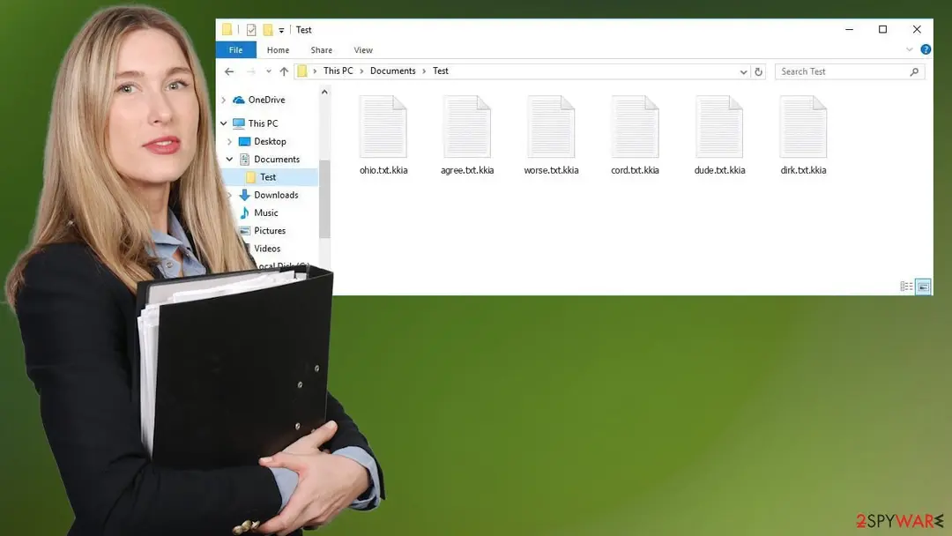Switch to Large icons view icon
952x536 pixels.
click(923, 287)
